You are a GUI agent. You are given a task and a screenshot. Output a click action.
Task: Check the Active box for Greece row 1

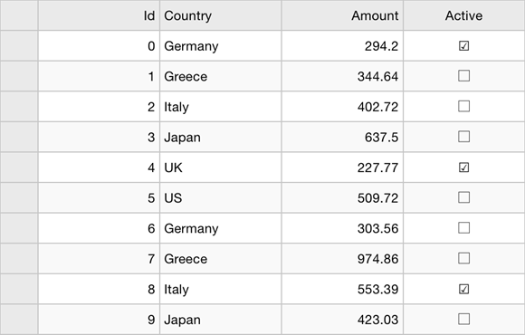point(463,76)
